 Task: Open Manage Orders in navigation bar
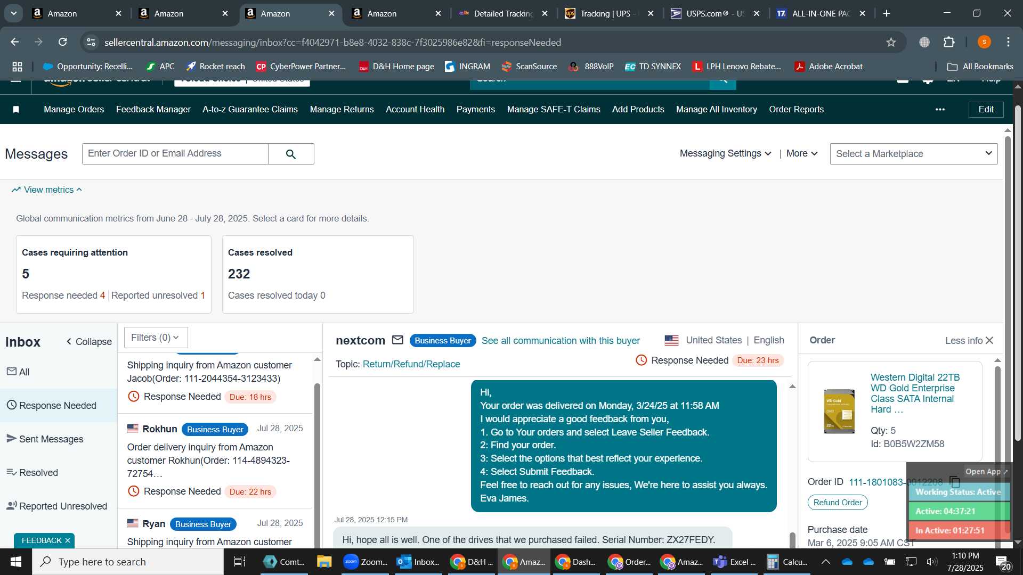pos(74,109)
